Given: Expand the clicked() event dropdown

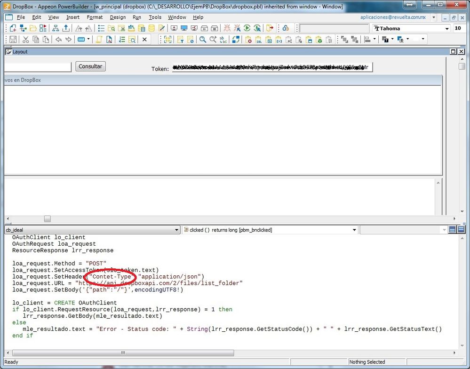Looking at the screenshot, I should coord(354,230).
